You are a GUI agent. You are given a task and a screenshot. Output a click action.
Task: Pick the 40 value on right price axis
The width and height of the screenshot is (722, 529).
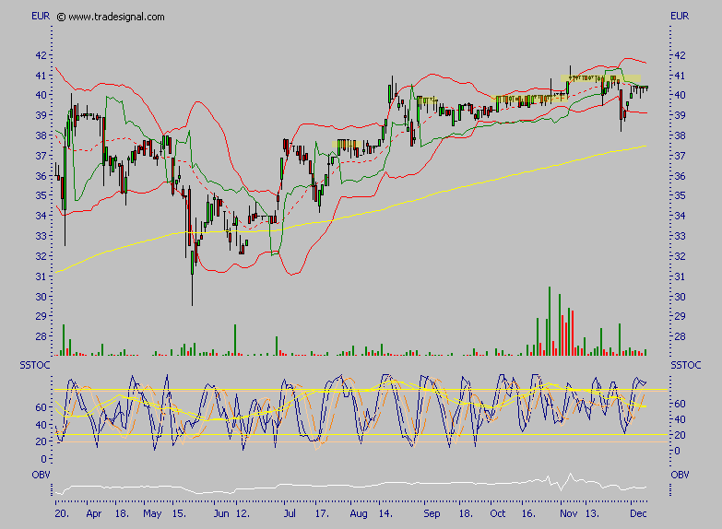coord(680,95)
